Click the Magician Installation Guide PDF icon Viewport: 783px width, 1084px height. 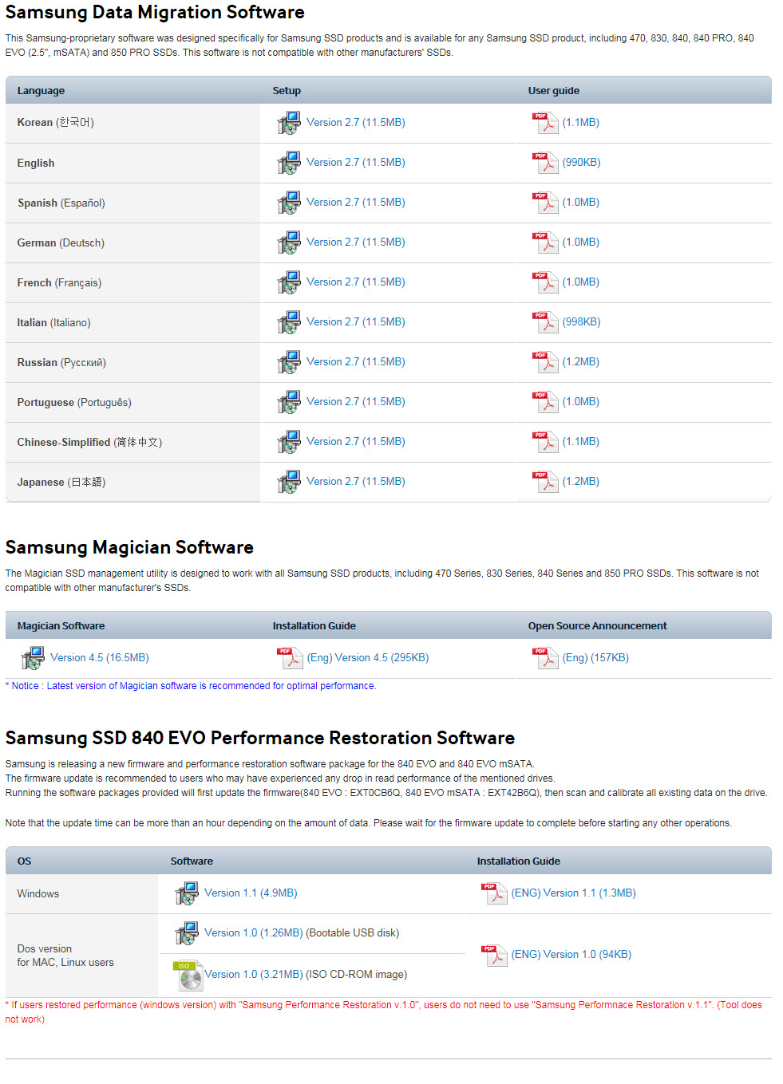(290, 658)
